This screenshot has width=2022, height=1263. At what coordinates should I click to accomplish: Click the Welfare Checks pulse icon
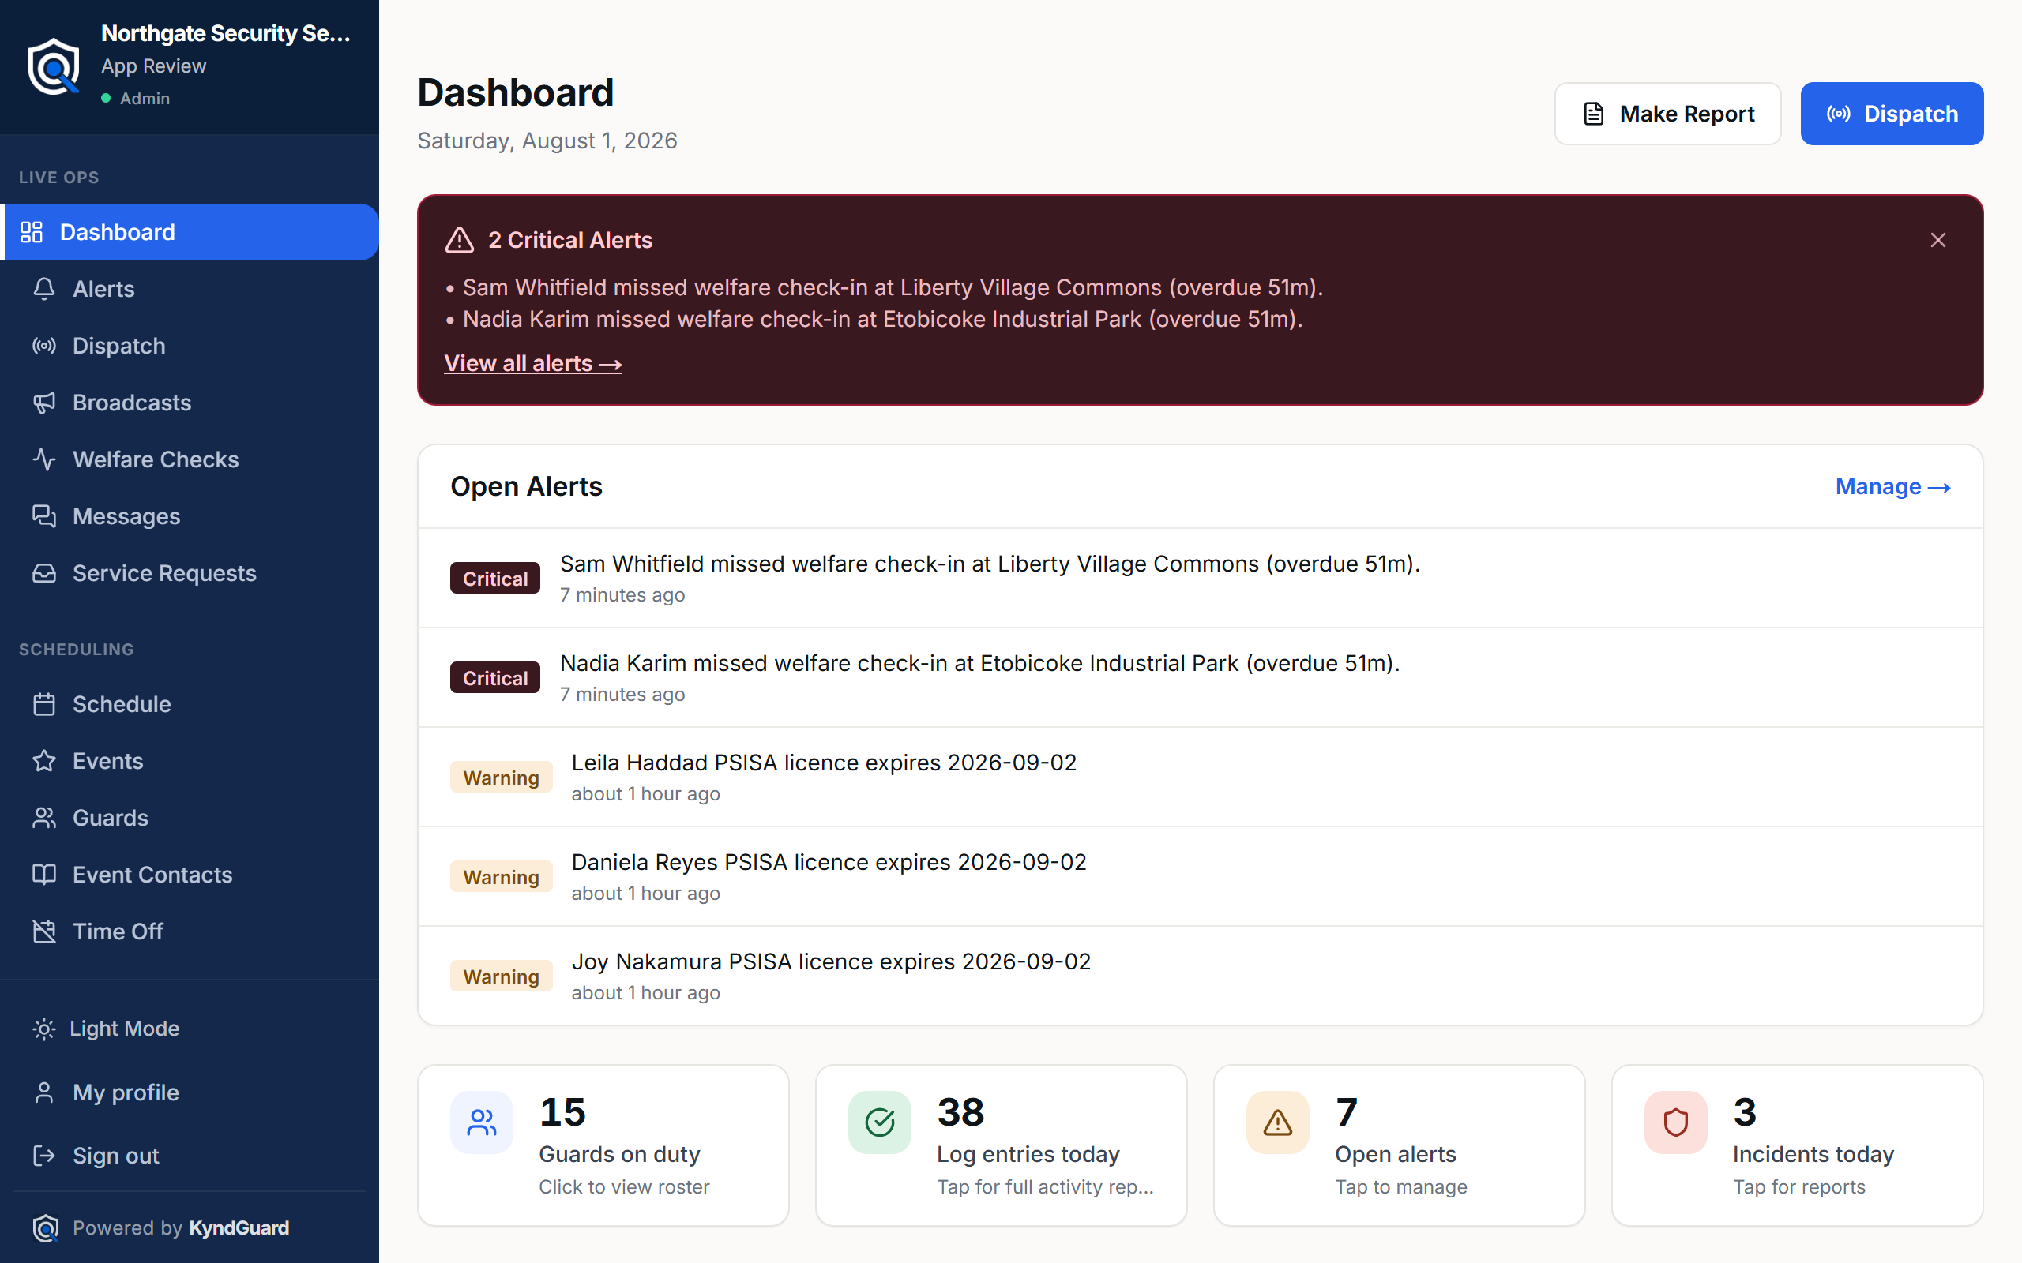(x=44, y=459)
